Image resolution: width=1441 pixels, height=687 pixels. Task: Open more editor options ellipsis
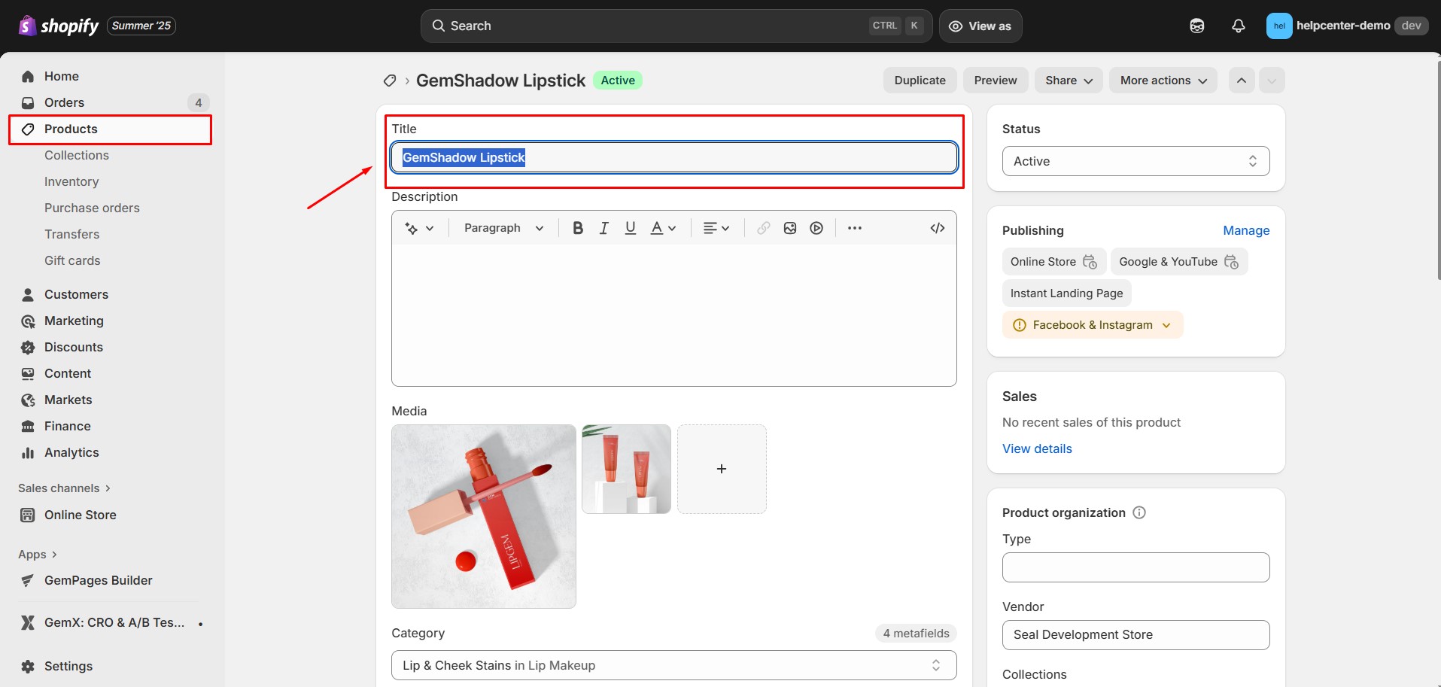pyautogui.click(x=854, y=228)
